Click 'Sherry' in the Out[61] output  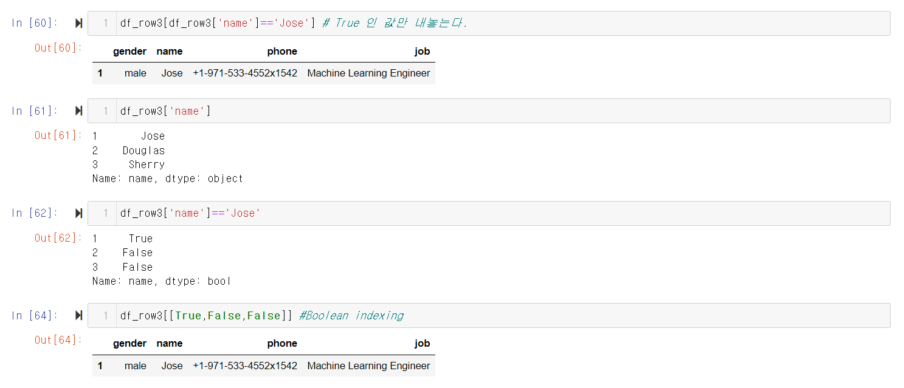pyautogui.click(x=147, y=165)
